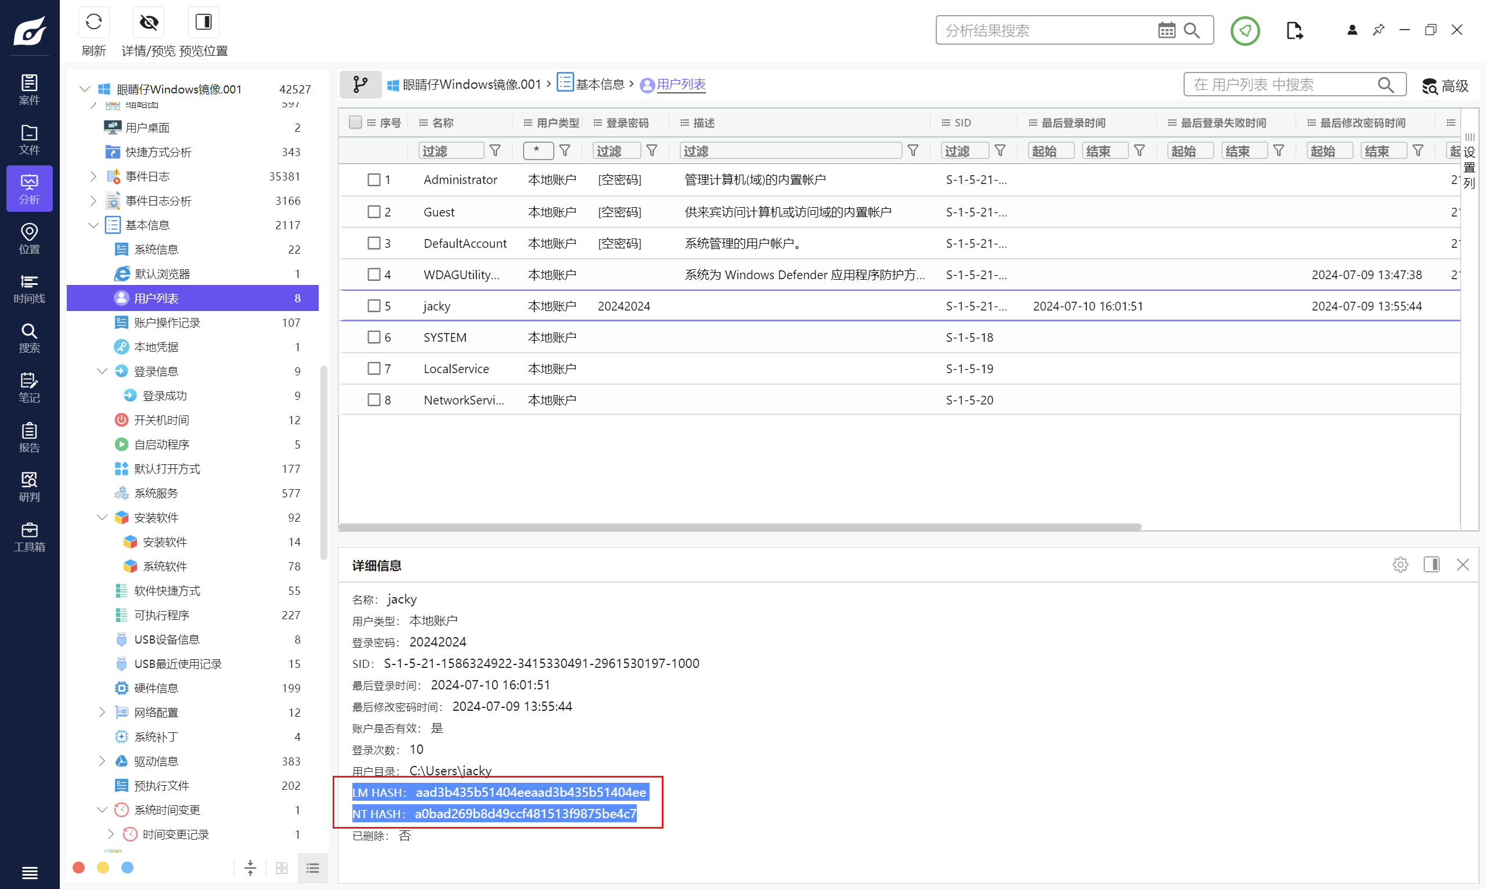
Task: Open the 文件 sidebar section
Action: [x=30, y=140]
